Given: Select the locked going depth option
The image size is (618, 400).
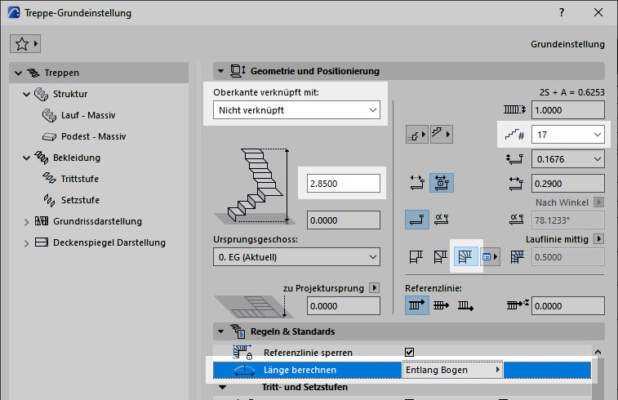Looking at the screenshot, I should point(442,183).
